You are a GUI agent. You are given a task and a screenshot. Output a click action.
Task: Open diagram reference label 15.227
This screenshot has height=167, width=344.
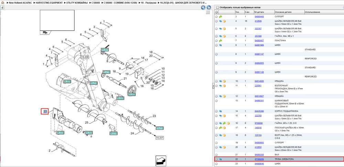pos(160,138)
